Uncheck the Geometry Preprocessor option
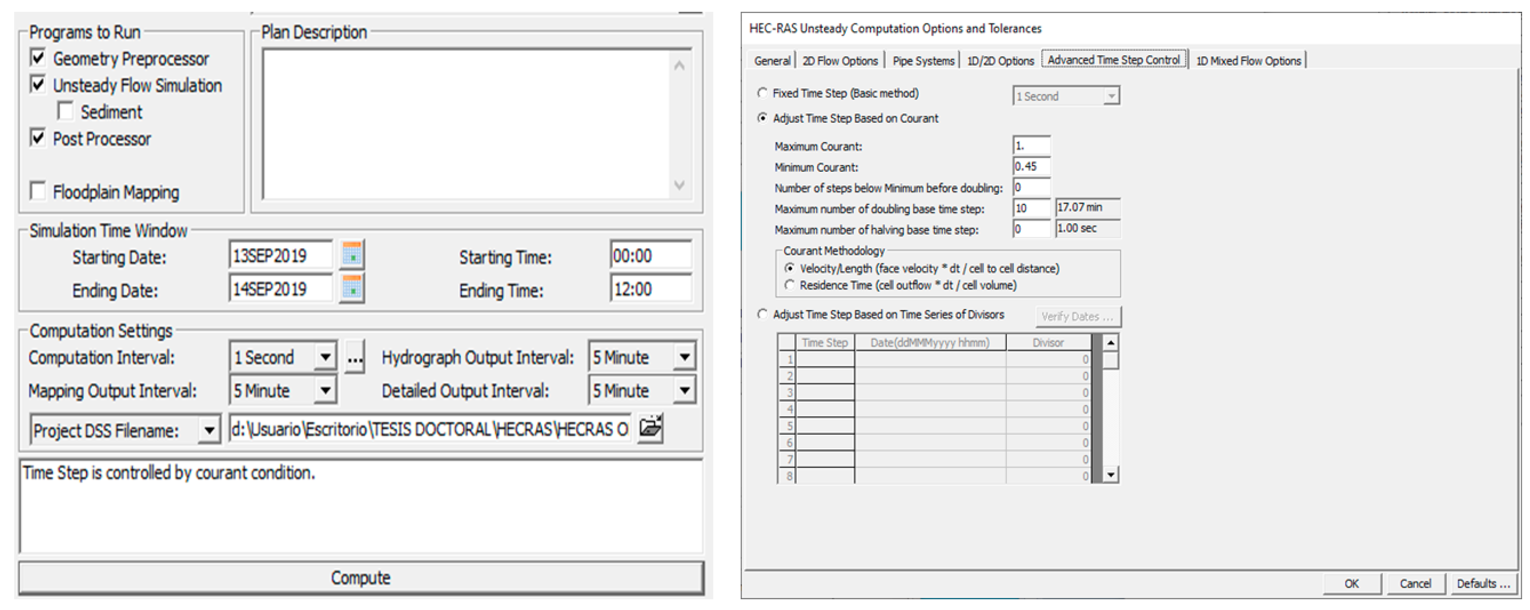1530x610 pixels. pos(38,58)
